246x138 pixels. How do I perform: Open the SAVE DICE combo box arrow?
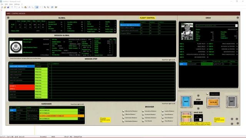[x=200, y=120]
